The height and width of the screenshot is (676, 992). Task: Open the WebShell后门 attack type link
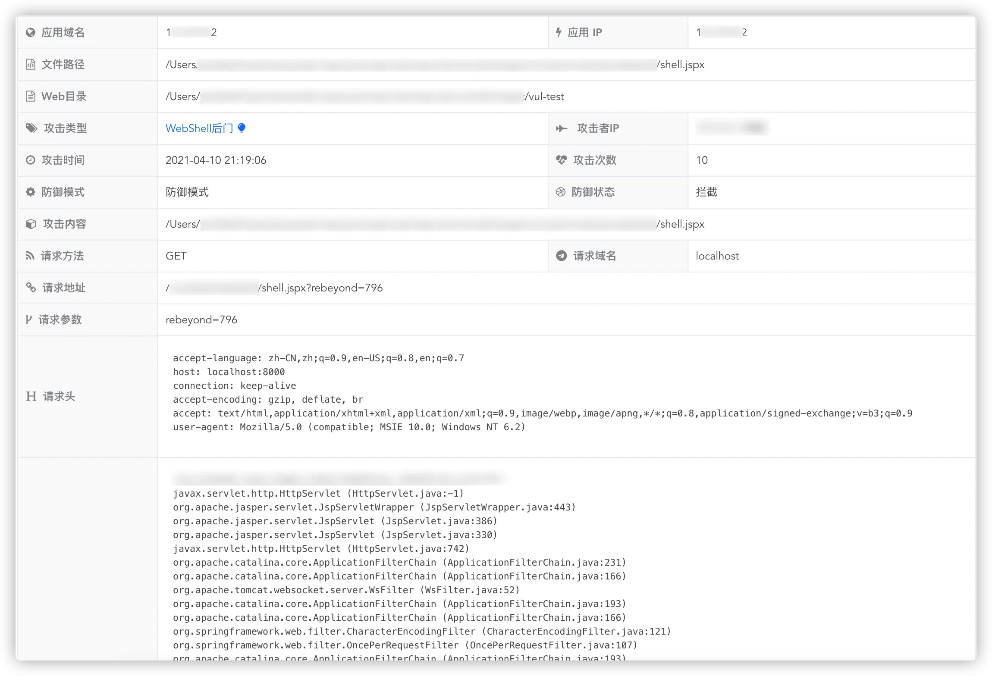tap(199, 128)
